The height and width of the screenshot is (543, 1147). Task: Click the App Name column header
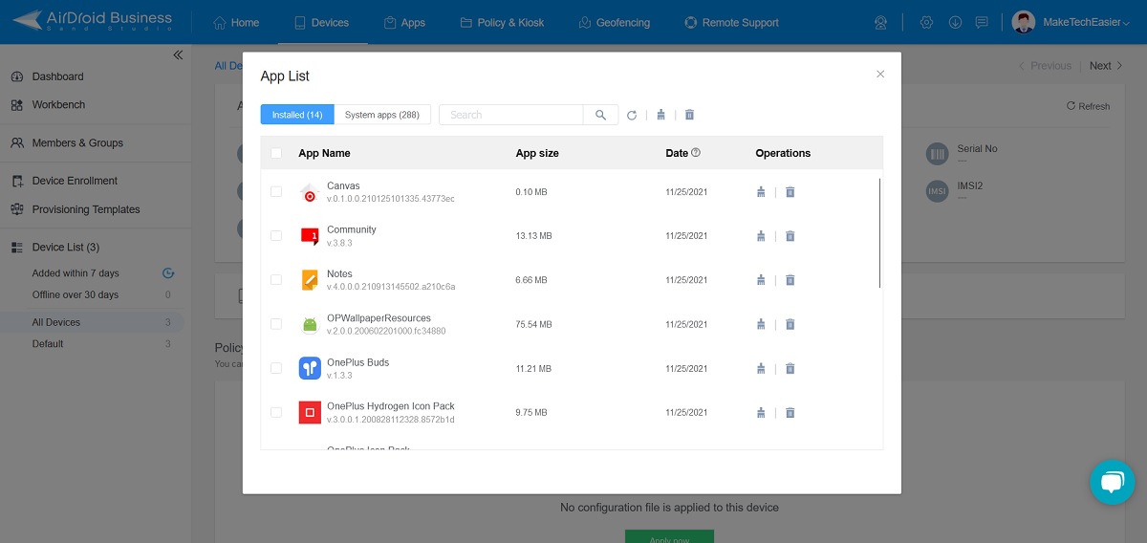point(325,153)
